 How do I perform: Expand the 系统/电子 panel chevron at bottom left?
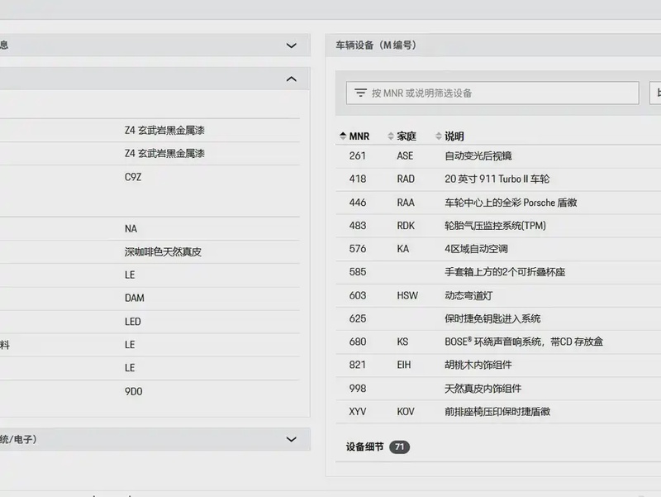[x=291, y=440]
